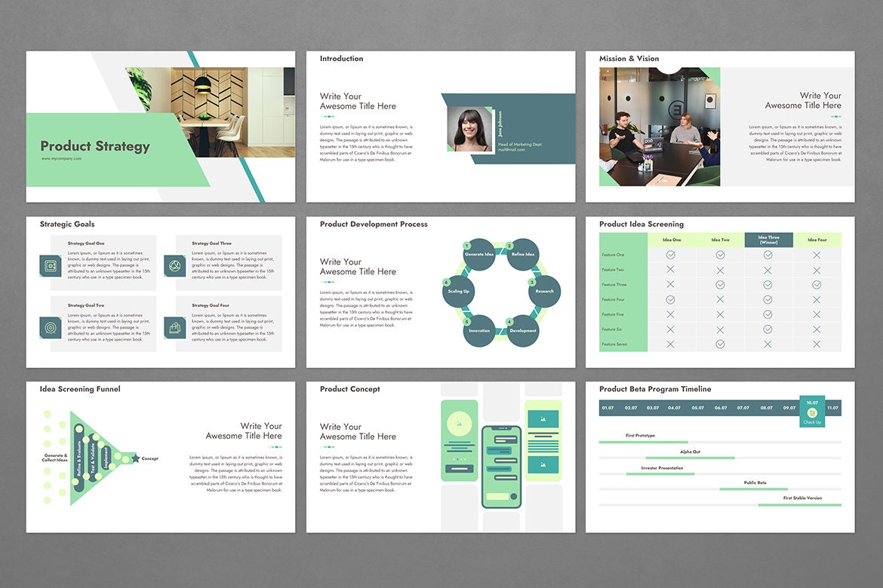Expand the Idea Three (Winner) column header
Screen dimensions: 883x588
pyautogui.click(x=768, y=240)
